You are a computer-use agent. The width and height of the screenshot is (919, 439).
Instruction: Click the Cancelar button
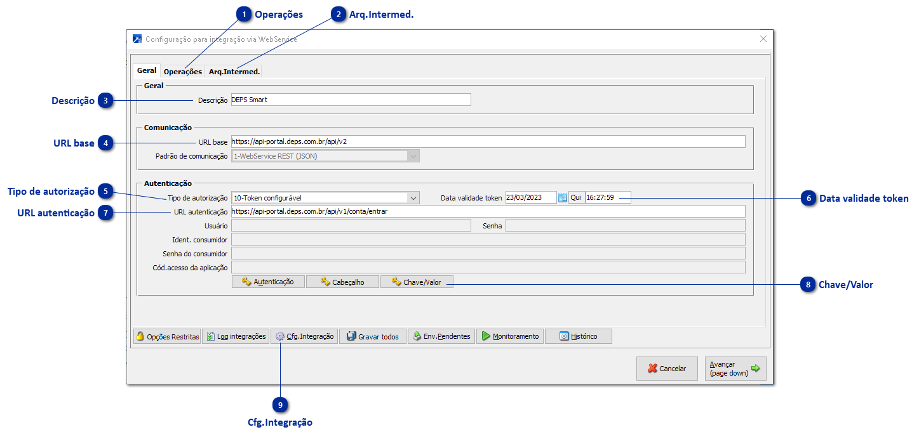(667, 368)
